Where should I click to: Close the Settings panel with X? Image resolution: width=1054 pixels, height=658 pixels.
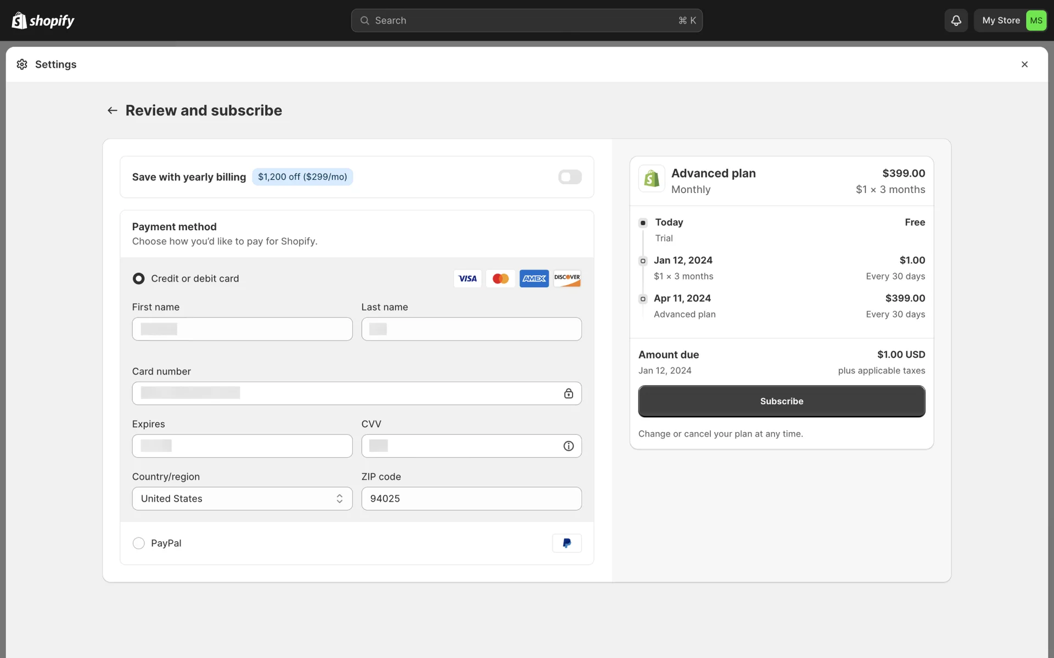(1024, 64)
